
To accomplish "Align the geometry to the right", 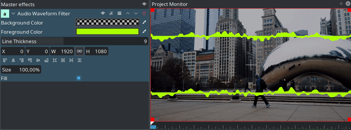I will click(22, 60).
